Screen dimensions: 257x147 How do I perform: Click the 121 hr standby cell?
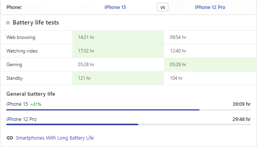point(118,78)
